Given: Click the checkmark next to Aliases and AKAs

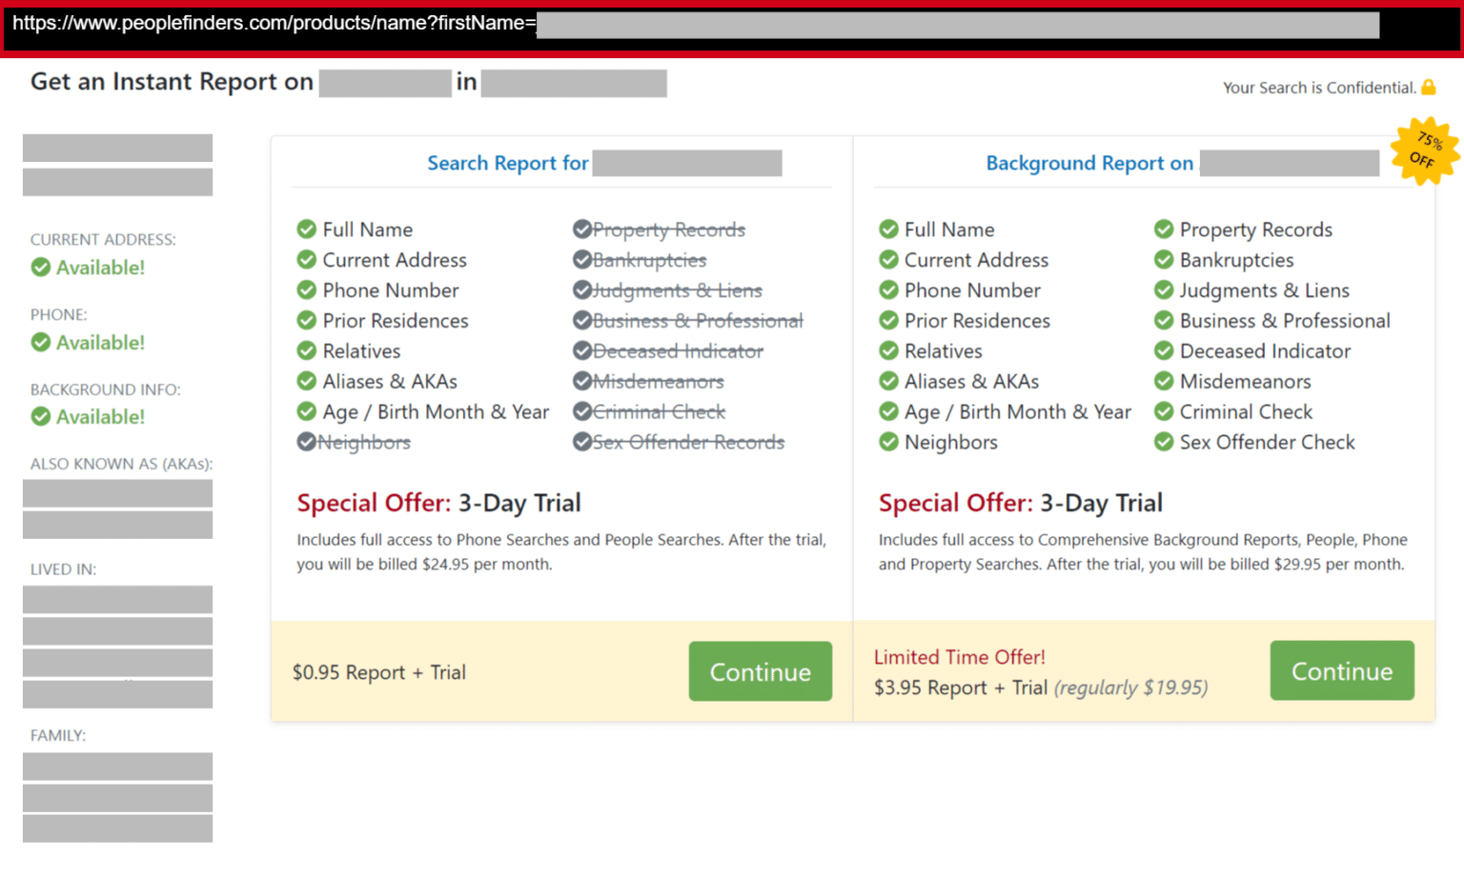Looking at the screenshot, I should pyautogui.click(x=307, y=381).
